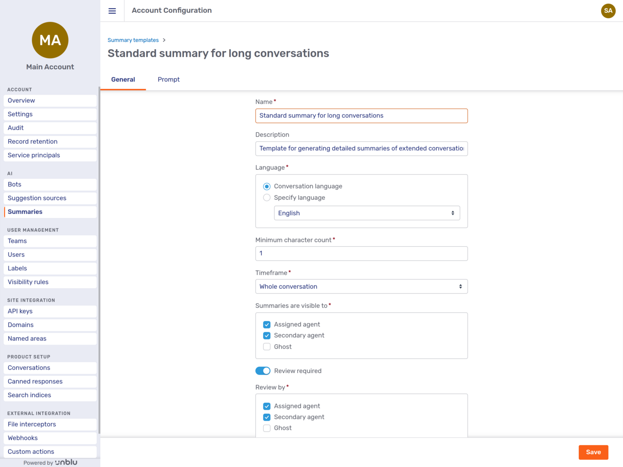Toggle the Review required switch
The width and height of the screenshot is (623, 467).
click(263, 371)
